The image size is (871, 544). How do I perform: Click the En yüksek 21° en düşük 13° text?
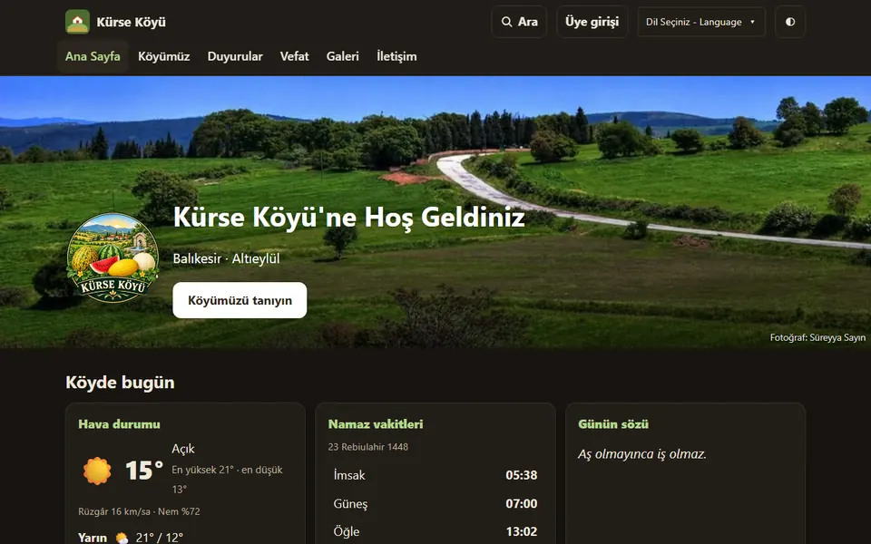(x=227, y=480)
